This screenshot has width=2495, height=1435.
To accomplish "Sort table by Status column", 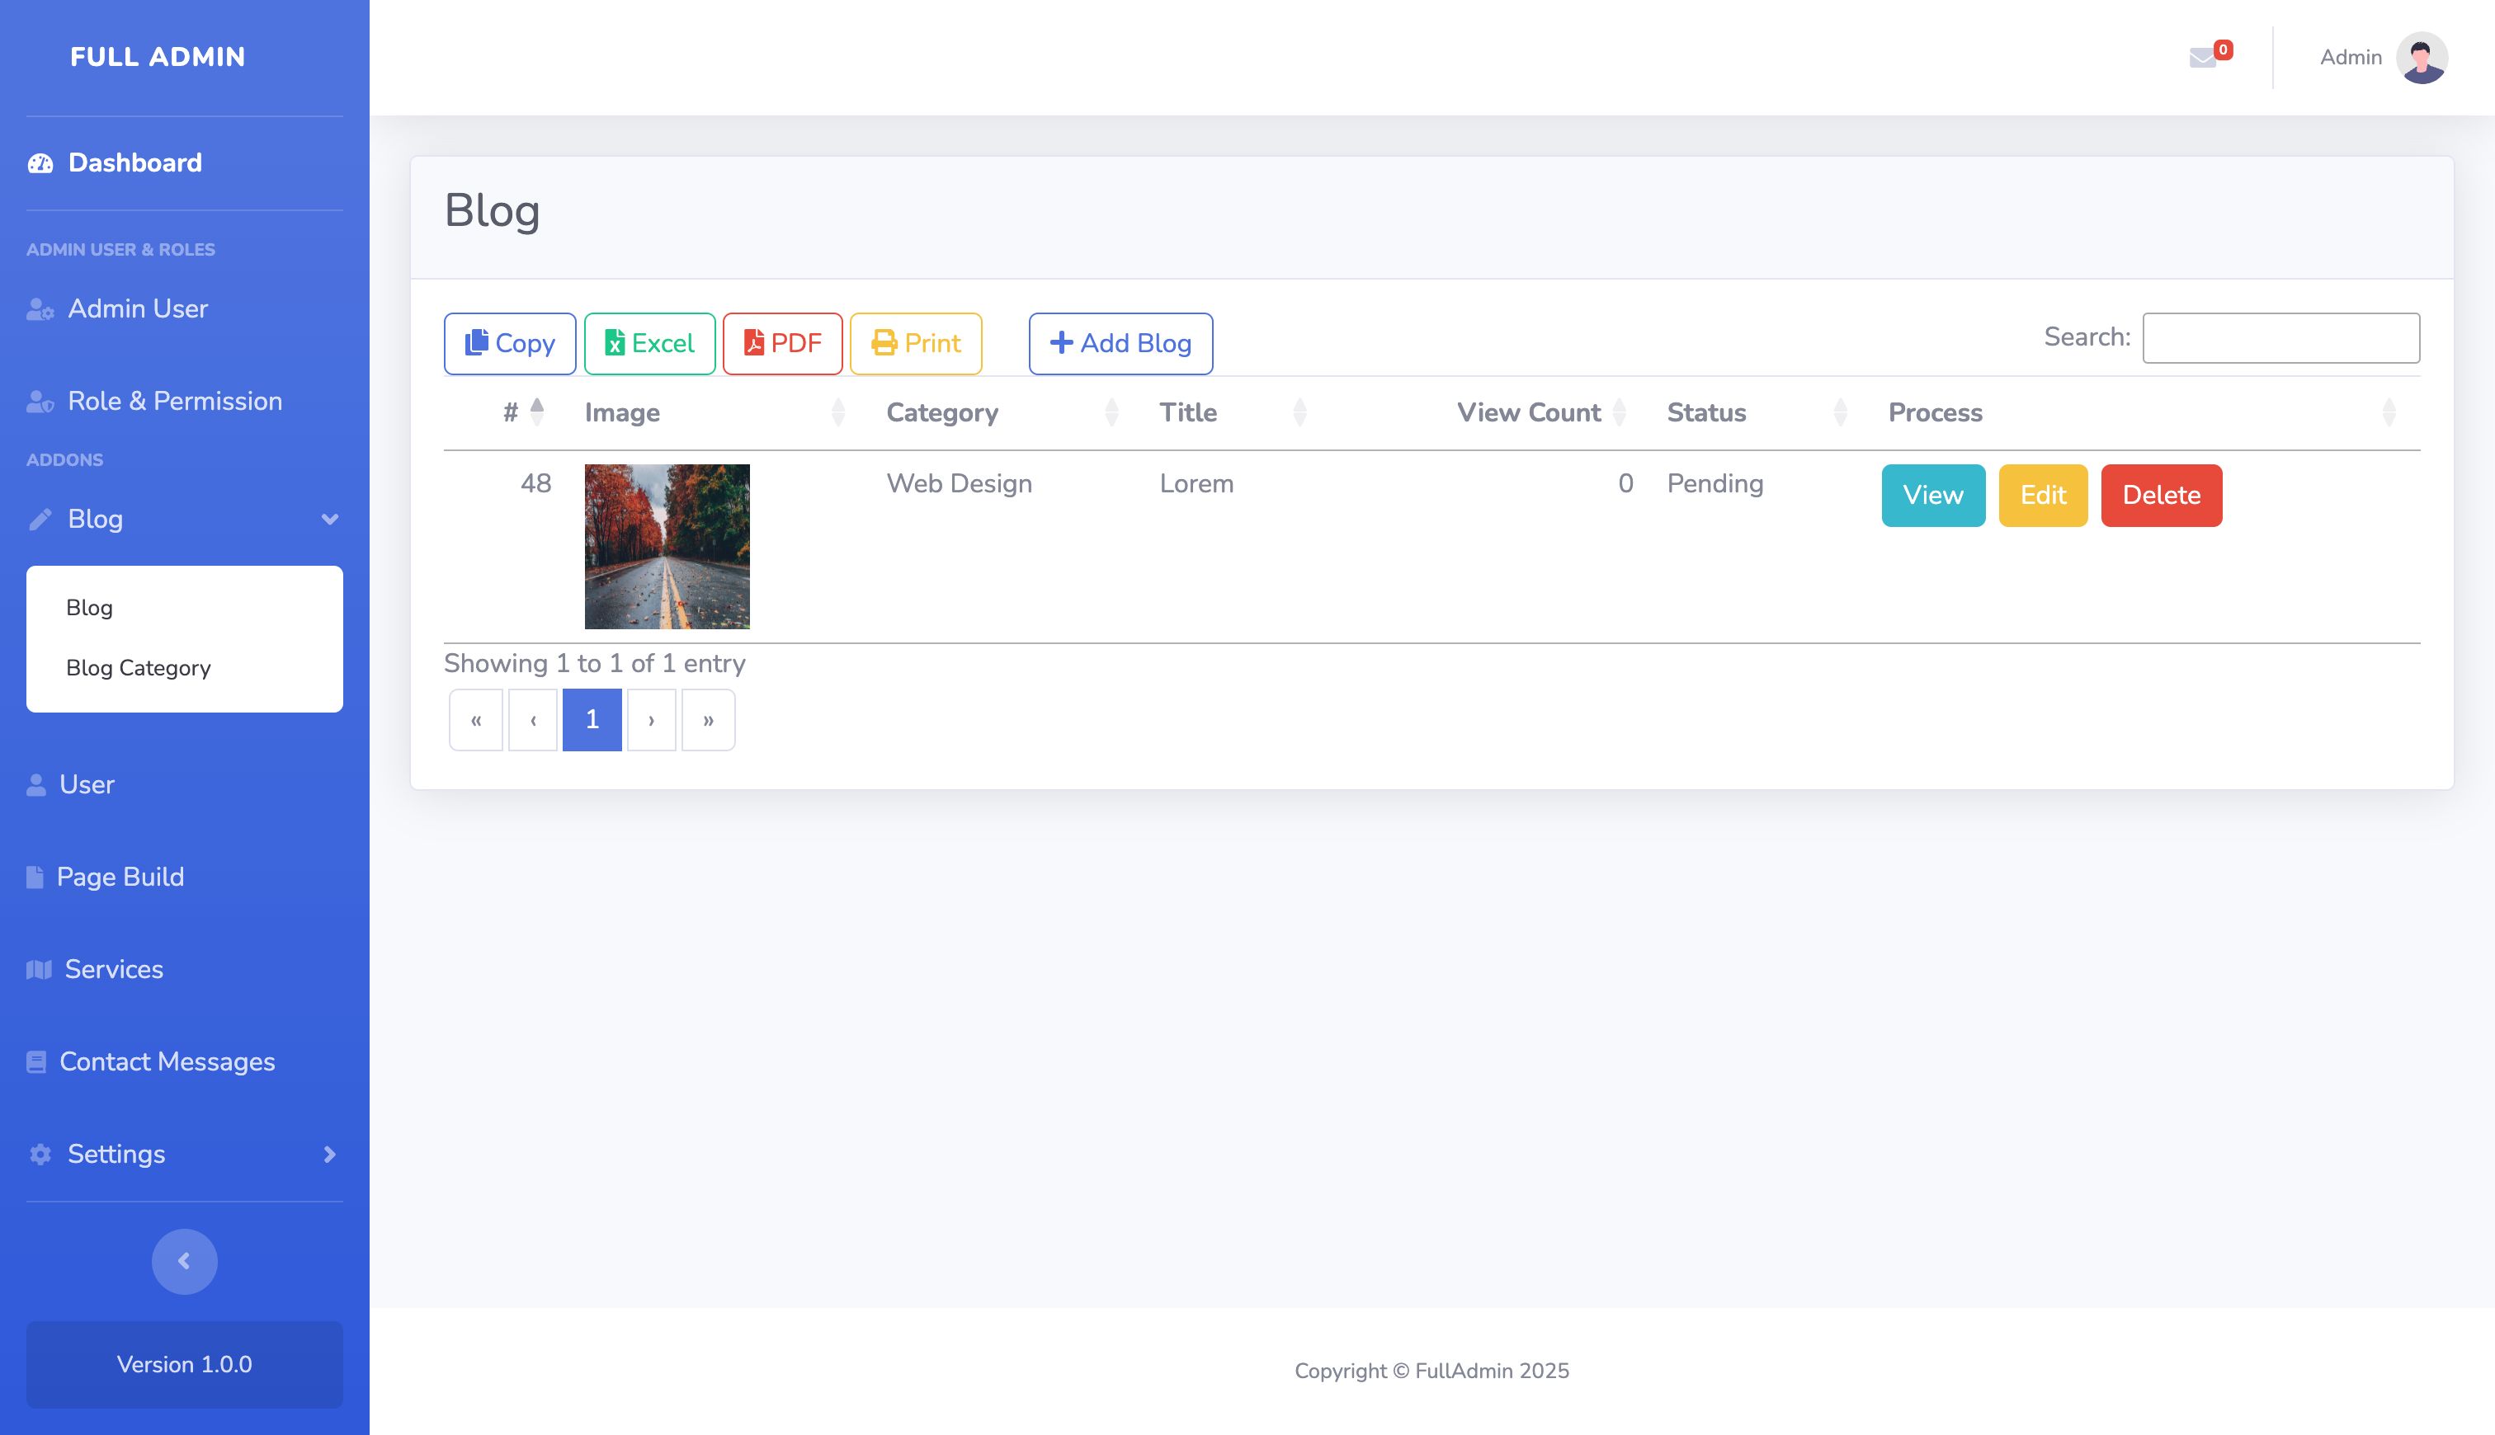I will [1706, 412].
